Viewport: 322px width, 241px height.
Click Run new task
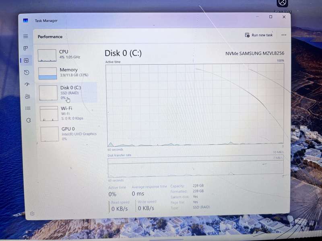259,35
